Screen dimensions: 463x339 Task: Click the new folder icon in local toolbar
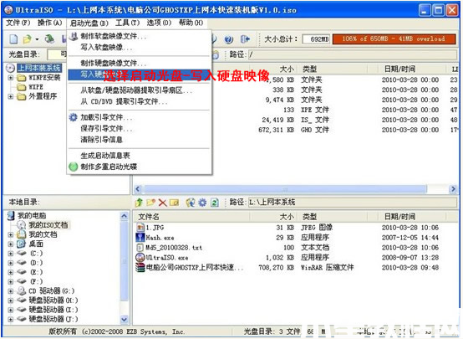tap(151, 203)
